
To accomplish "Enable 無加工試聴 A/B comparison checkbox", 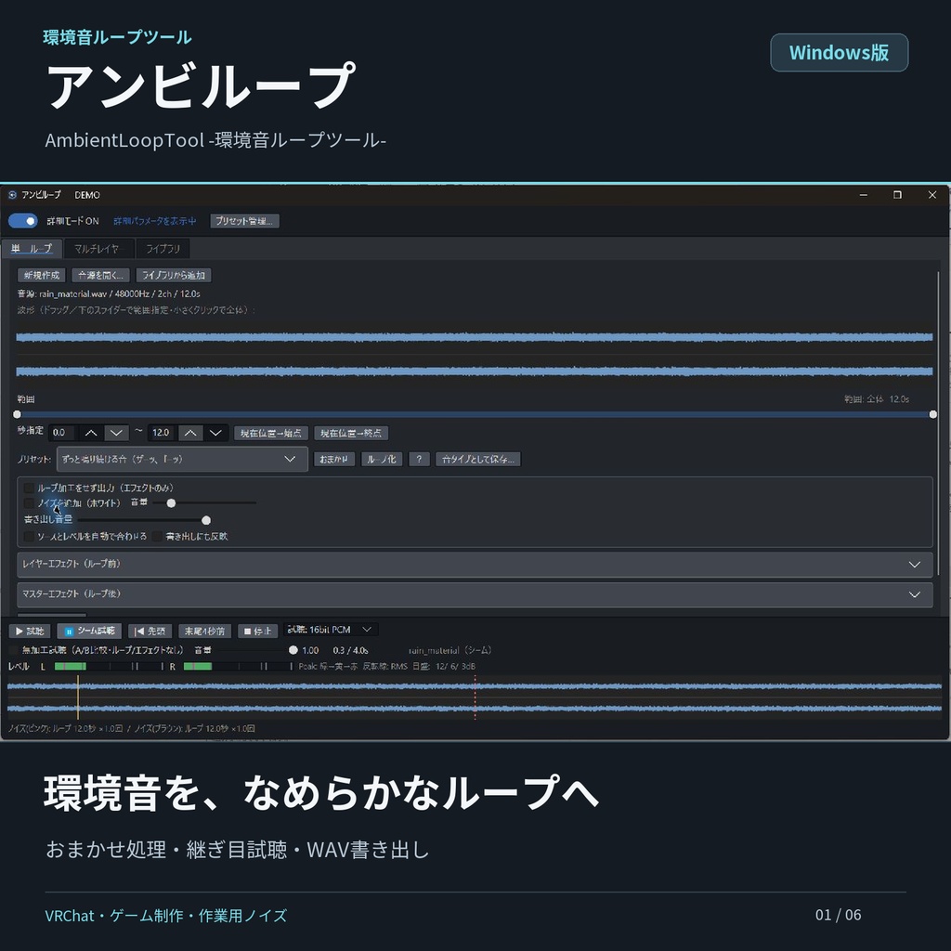I will pyautogui.click(x=14, y=650).
